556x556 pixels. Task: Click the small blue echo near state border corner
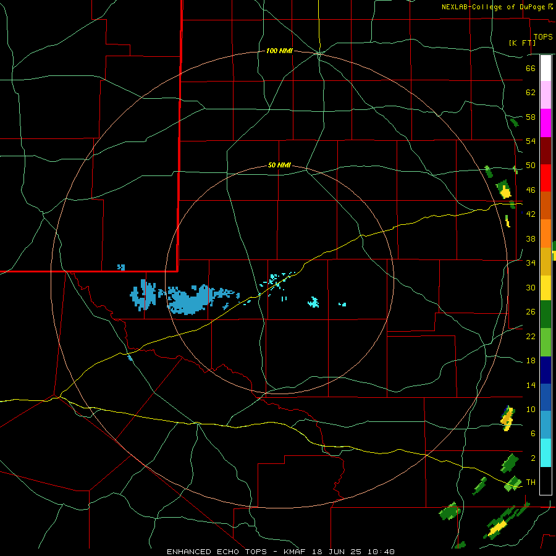click(121, 267)
